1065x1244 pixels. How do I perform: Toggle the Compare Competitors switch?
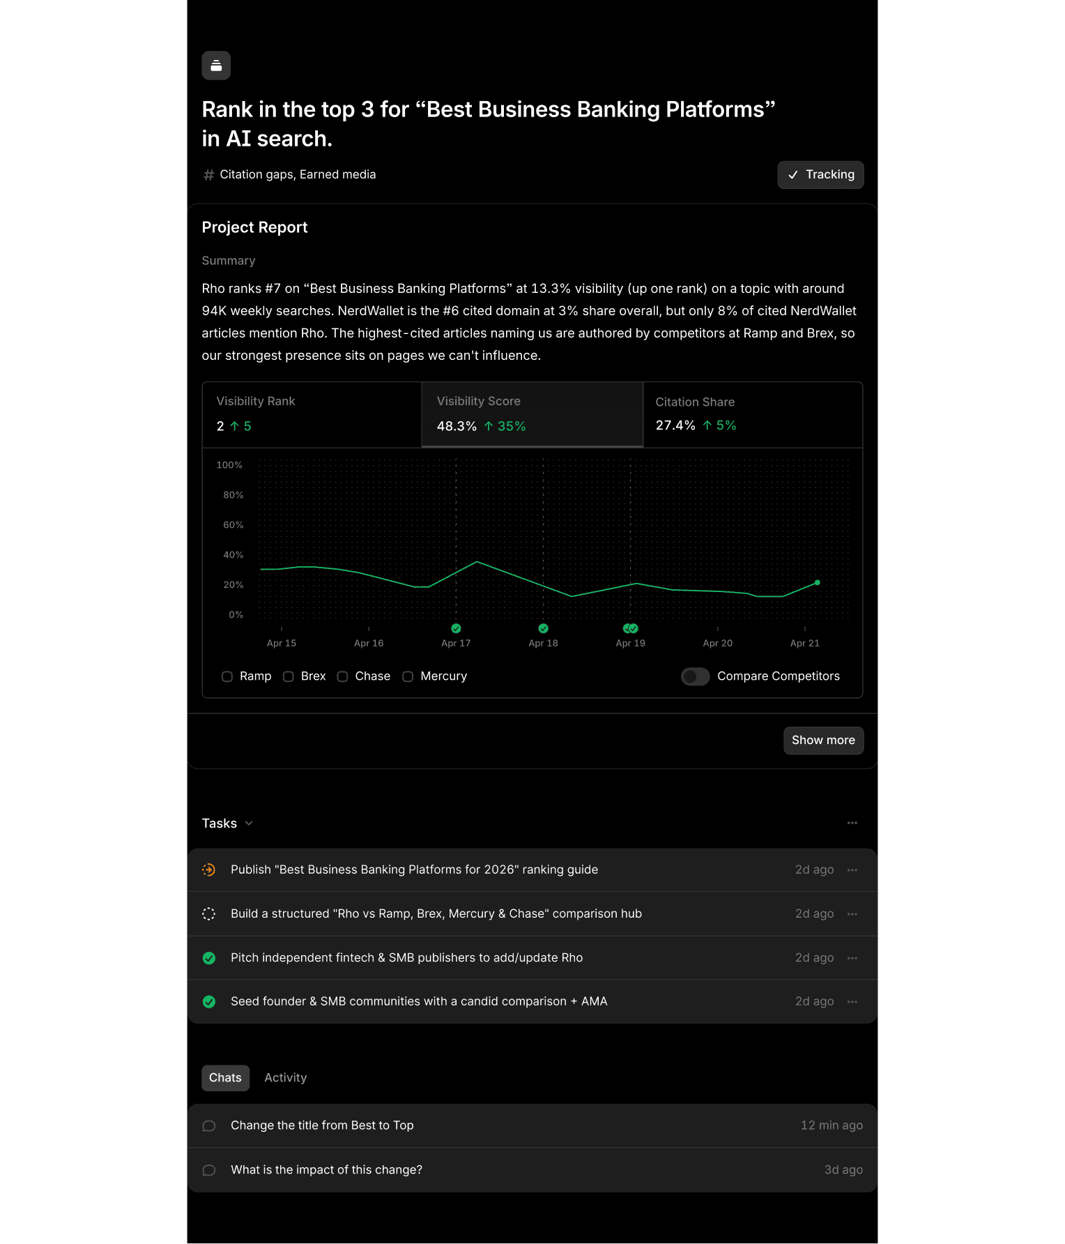tap(696, 676)
